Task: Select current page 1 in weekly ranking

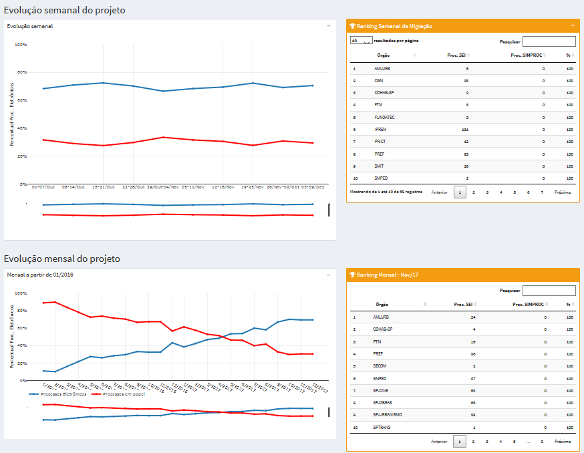Action: coord(460,192)
